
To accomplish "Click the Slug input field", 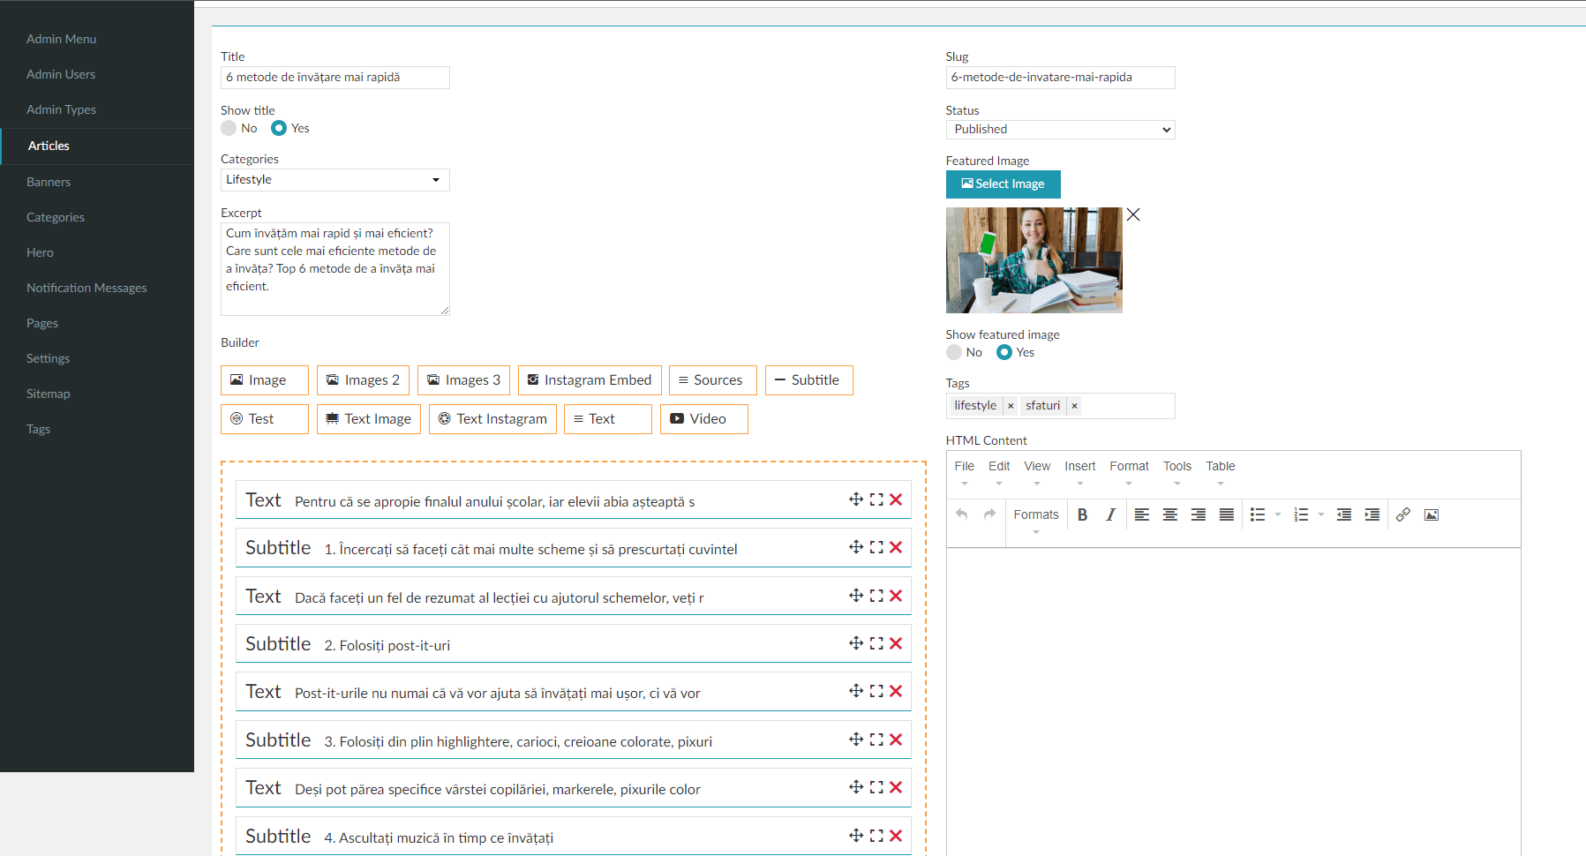I will click(x=1060, y=78).
